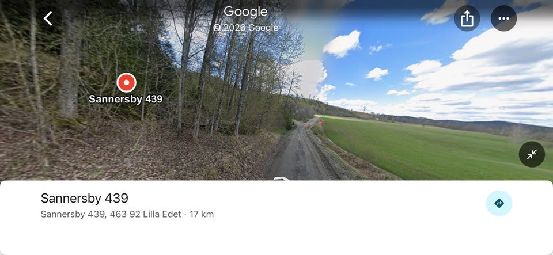This screenshot has width=553, height=255.
Task: Open the Sannersby 439 title in info card
Action: 85,198
